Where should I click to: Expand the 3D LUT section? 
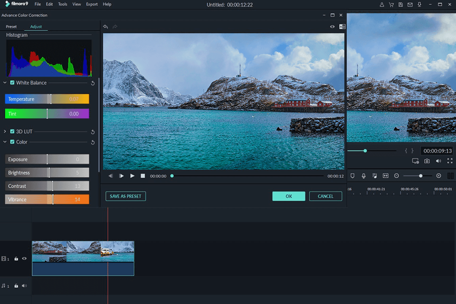tap(5, 132)
